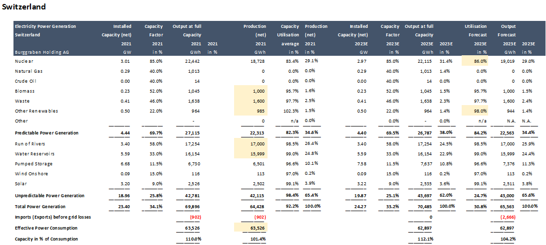546x245 pixels.
Task: Click the Capacity in % of Consumption label
Action: [46, 239]
